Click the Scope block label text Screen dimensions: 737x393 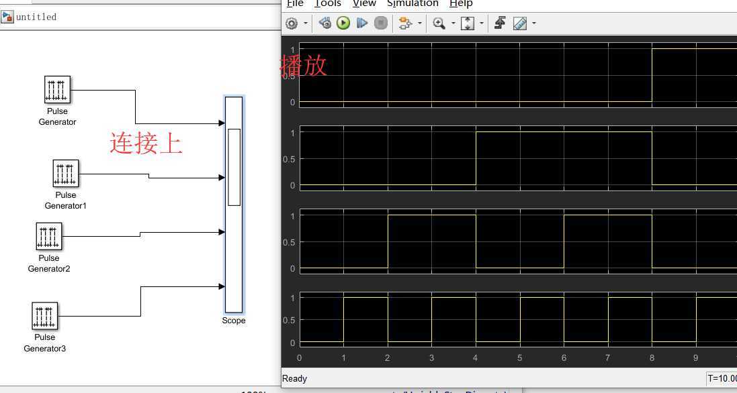234,321
